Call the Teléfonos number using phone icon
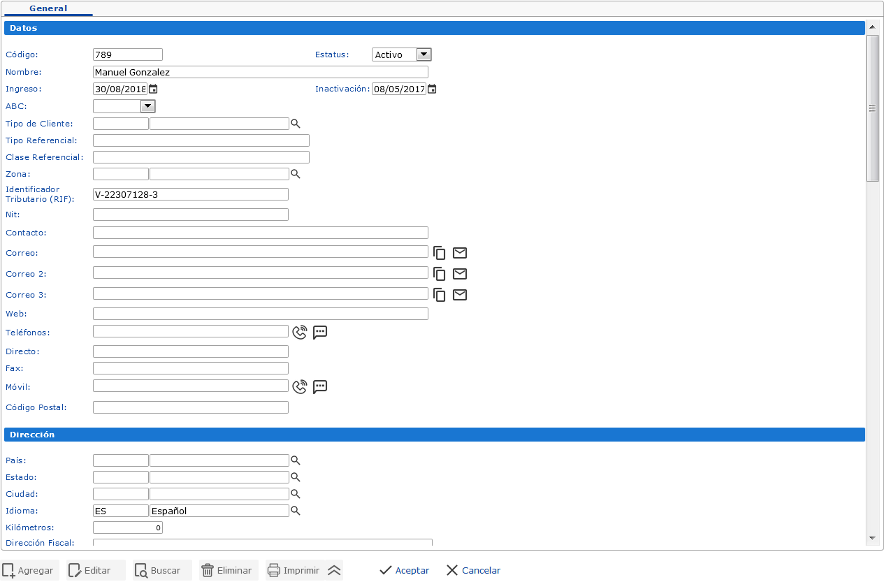Screen dimensions: 889x582 click(300, 333)
